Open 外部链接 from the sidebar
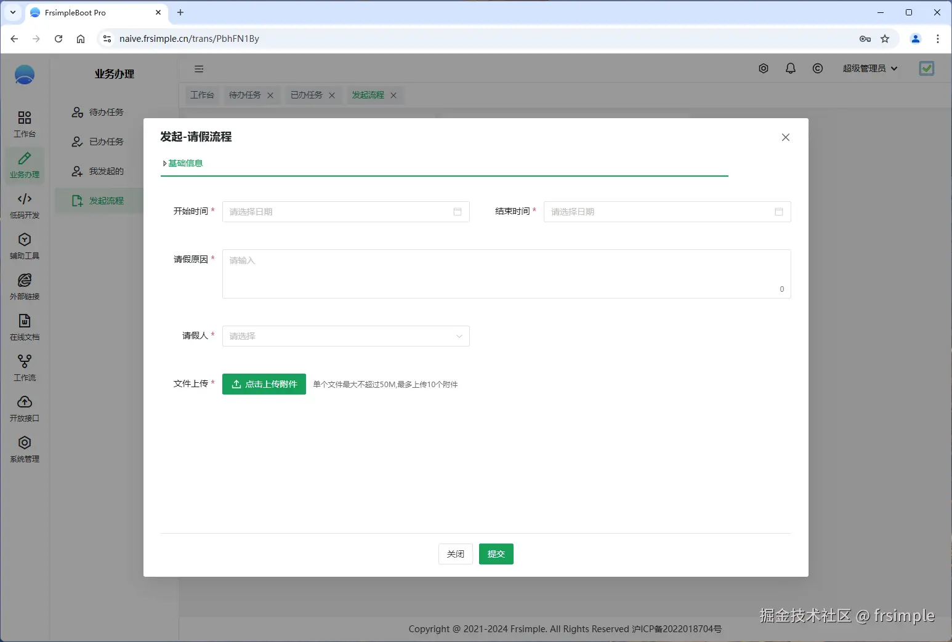This screenshot has width=952, height=642. pyautogui.click(x=24, y=286)
